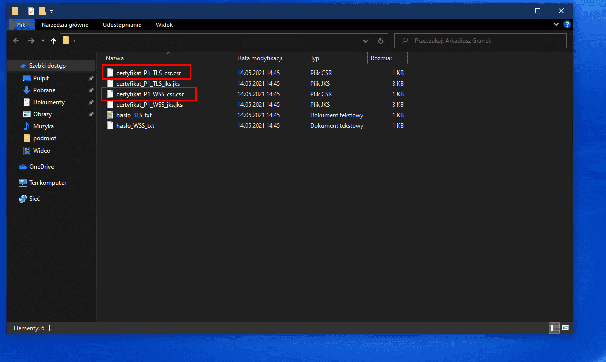This screenshot has width=606, height=362.
Task: Click the text document icon of hasło_TLS_txt
Action: pyautogui.click(x=110, y=115)
